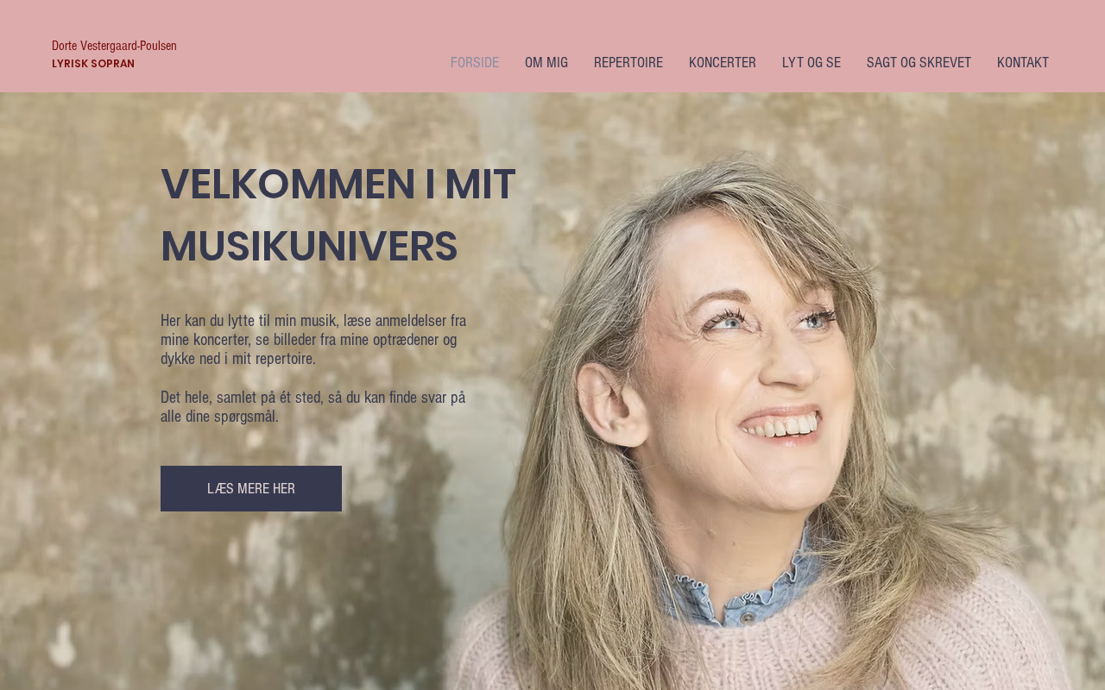Click the LYRISK SOPRAN subtitle
This screenshot has width=1105, height=690.
coord(93,64)
